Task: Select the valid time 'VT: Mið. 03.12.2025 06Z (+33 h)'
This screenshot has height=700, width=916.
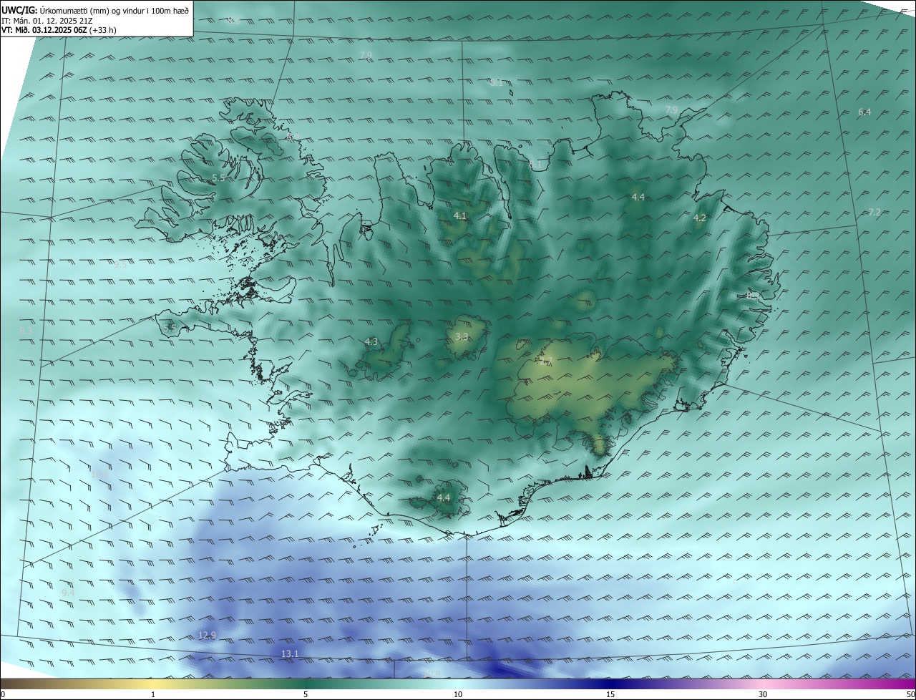Action: coord(59,30)
